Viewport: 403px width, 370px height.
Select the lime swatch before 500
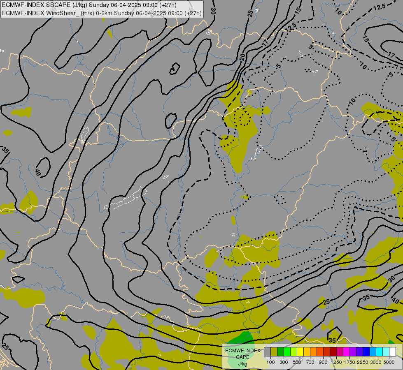pos(294,352)
